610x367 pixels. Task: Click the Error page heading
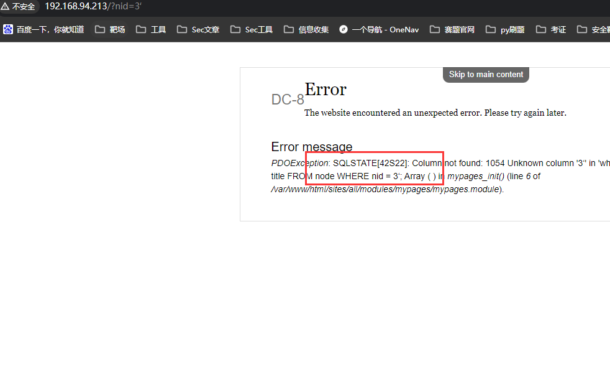325,90
